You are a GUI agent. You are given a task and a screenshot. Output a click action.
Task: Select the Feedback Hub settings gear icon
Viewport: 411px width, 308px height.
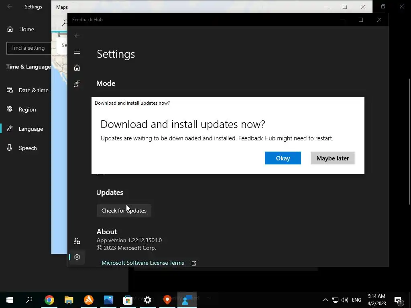point(77,257)
